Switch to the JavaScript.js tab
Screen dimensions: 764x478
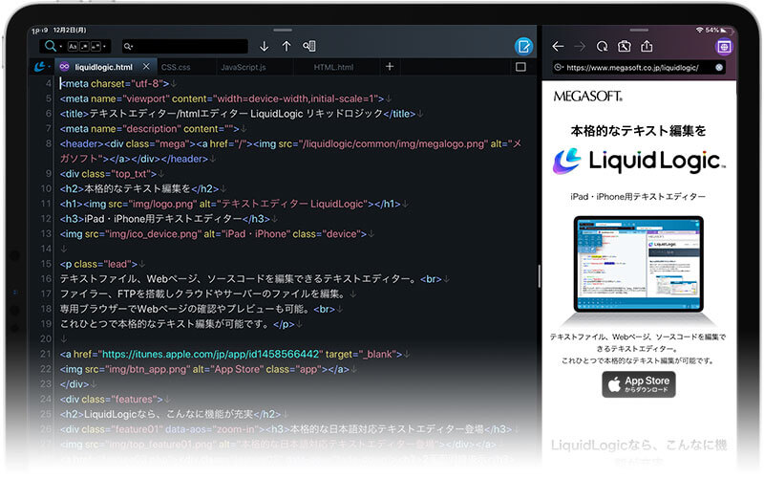click(x=243, y=67)
